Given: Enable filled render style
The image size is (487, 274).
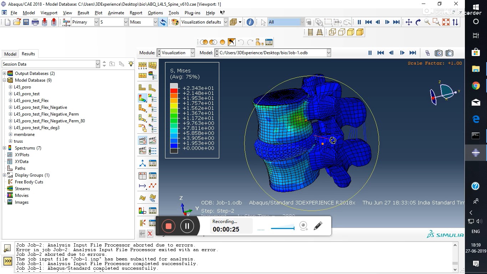Looking at the screenshot, I should click(351, 32).
